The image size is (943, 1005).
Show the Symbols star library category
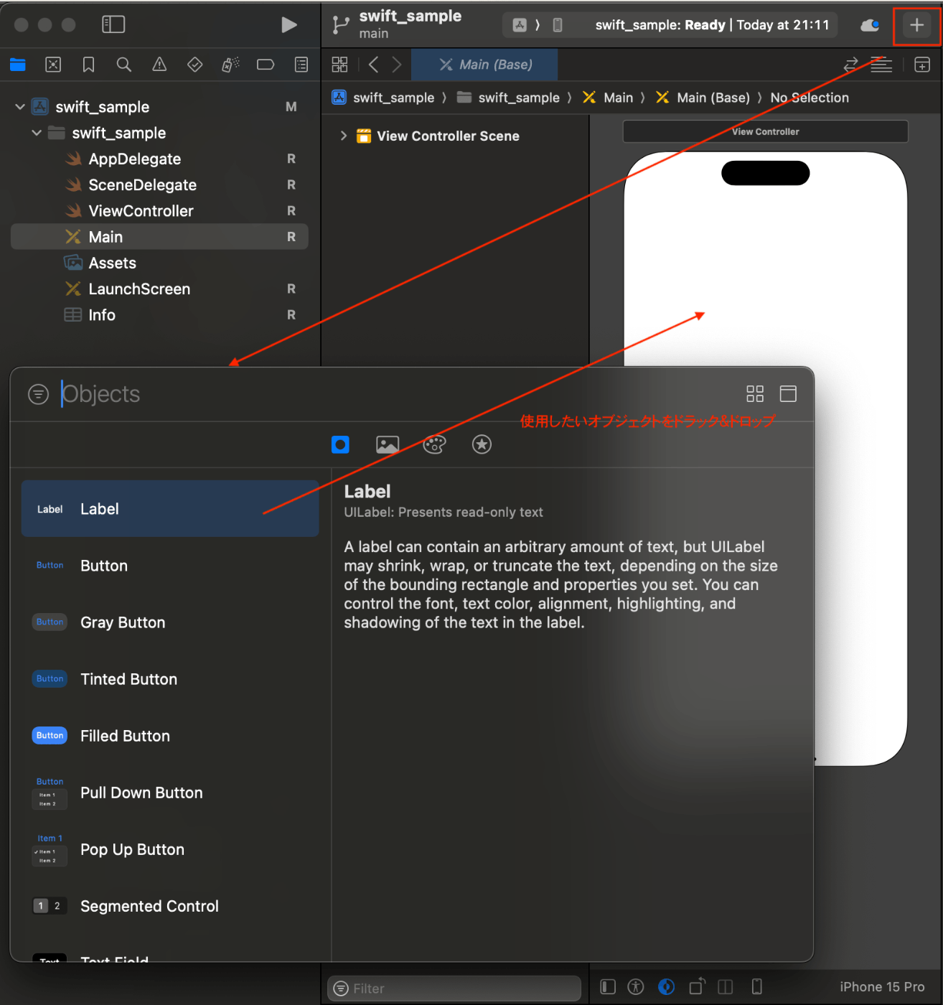click(482, 444)
